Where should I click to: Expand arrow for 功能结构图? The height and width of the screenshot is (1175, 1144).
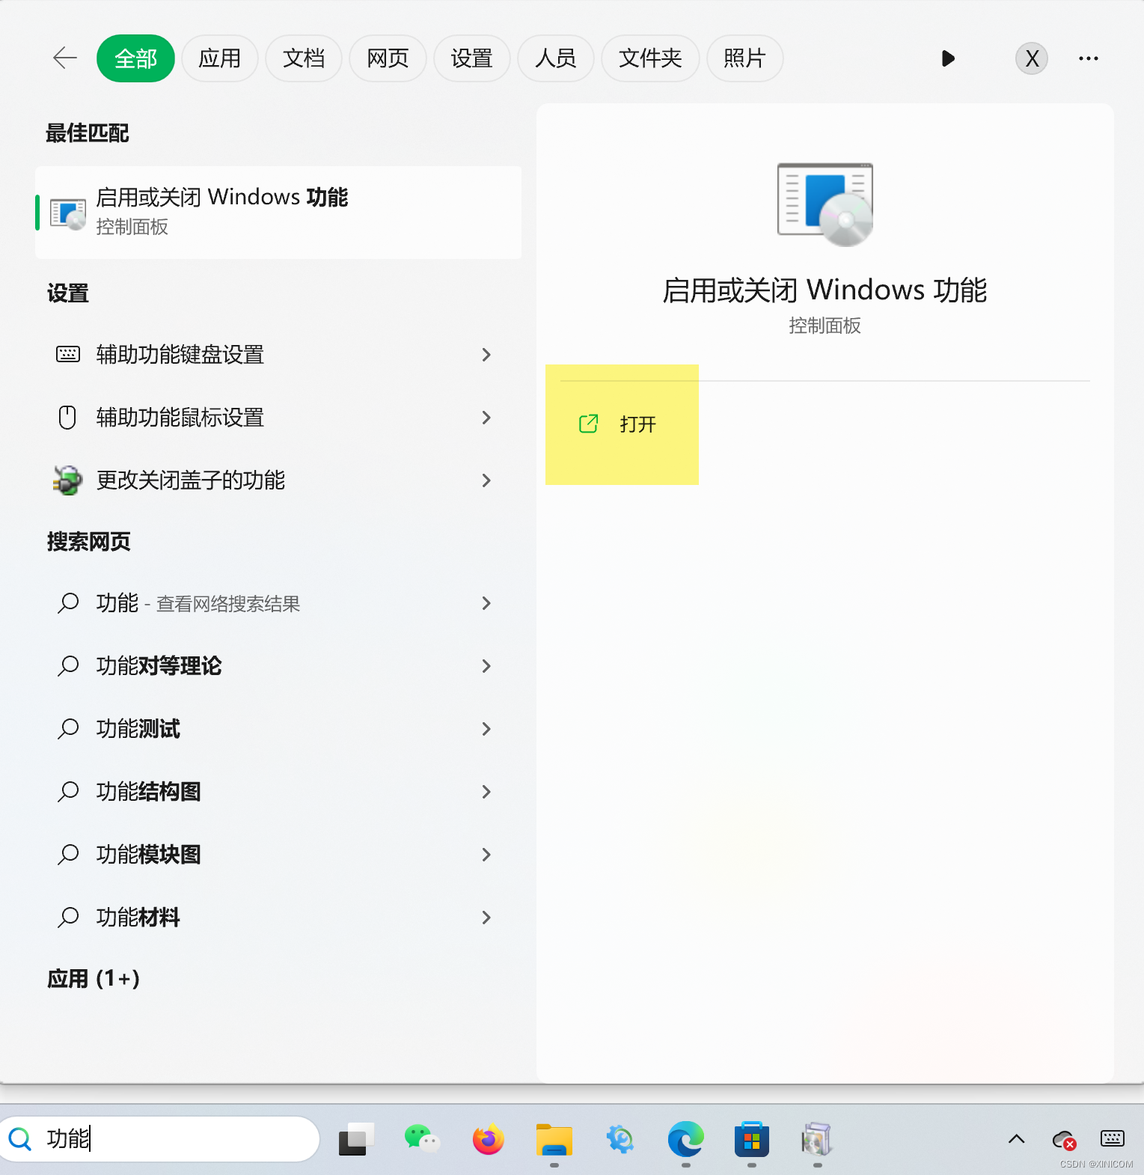[486, 792]
